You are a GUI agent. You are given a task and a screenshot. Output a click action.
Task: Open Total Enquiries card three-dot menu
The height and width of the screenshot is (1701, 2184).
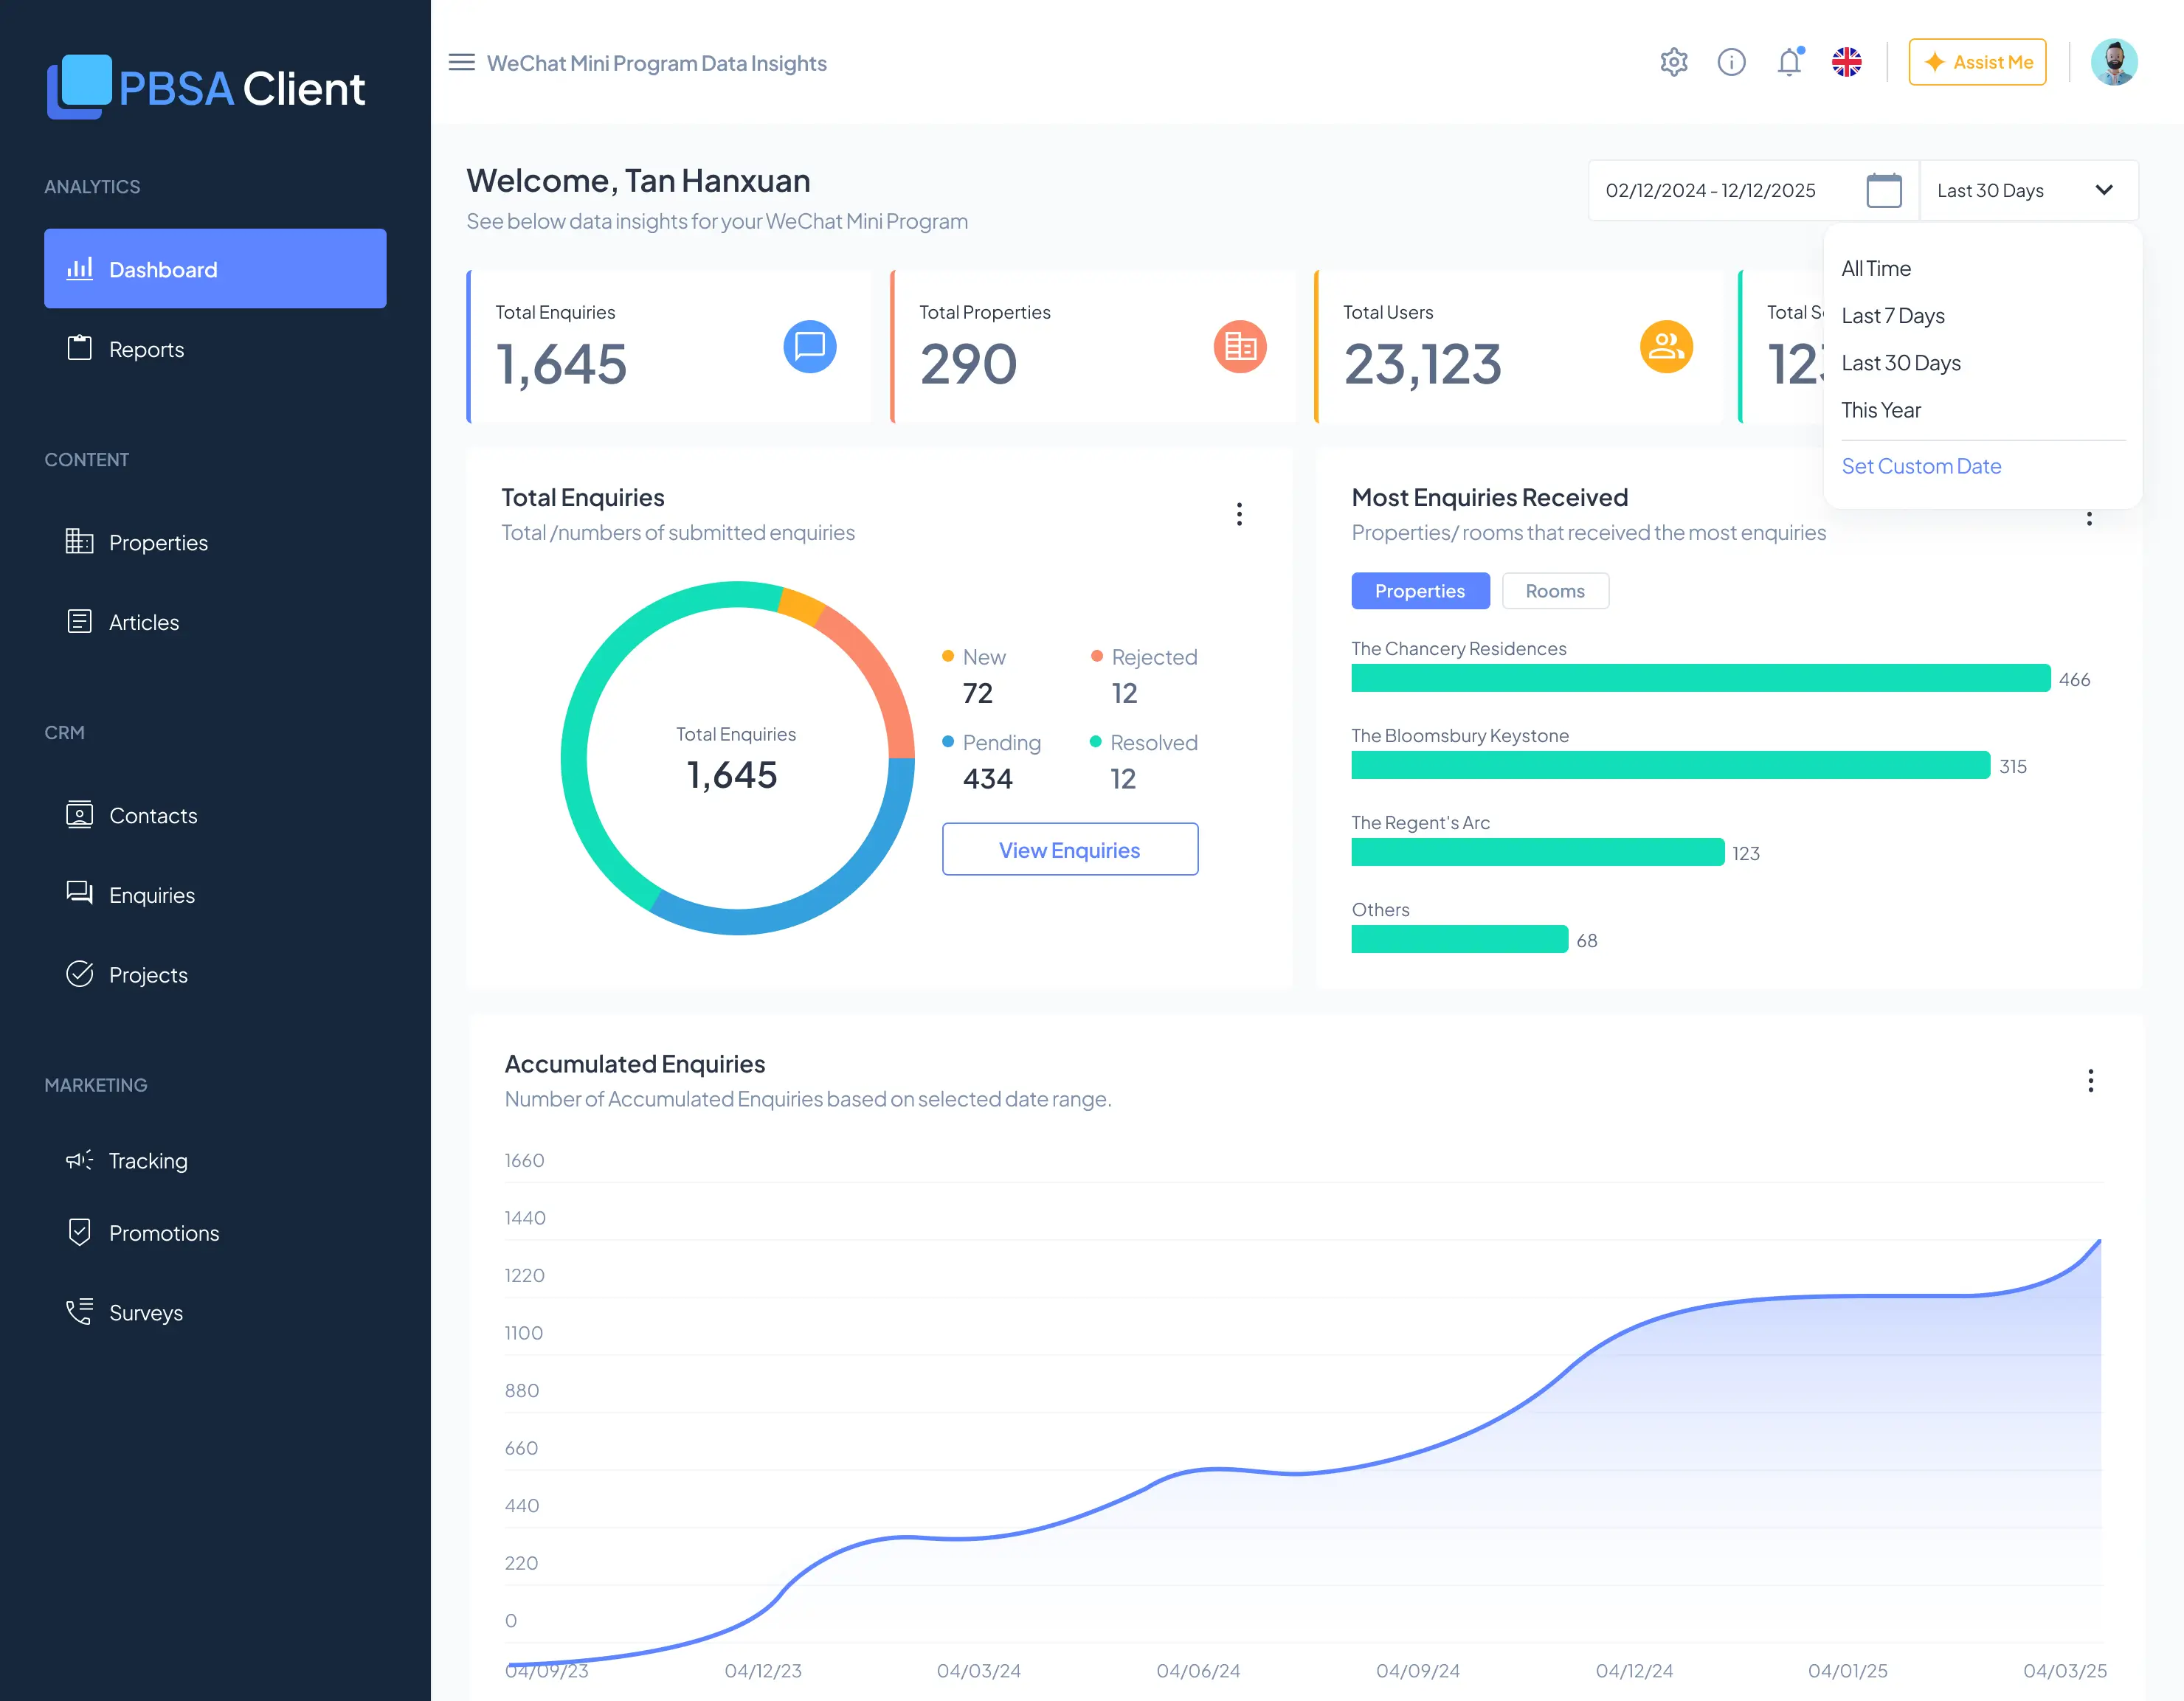coord(1239,514)
